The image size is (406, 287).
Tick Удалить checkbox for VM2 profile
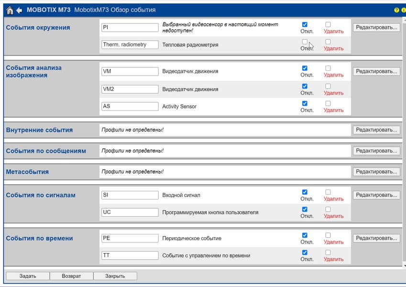328,86
